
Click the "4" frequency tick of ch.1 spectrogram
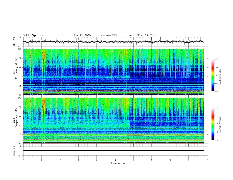point(21,77)
